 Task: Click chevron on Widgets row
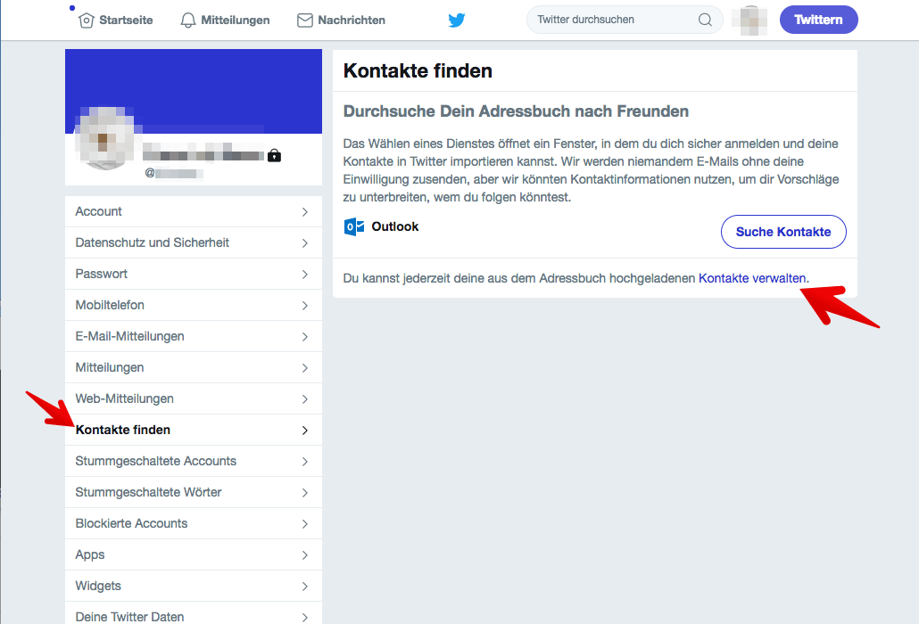[305, 587]
